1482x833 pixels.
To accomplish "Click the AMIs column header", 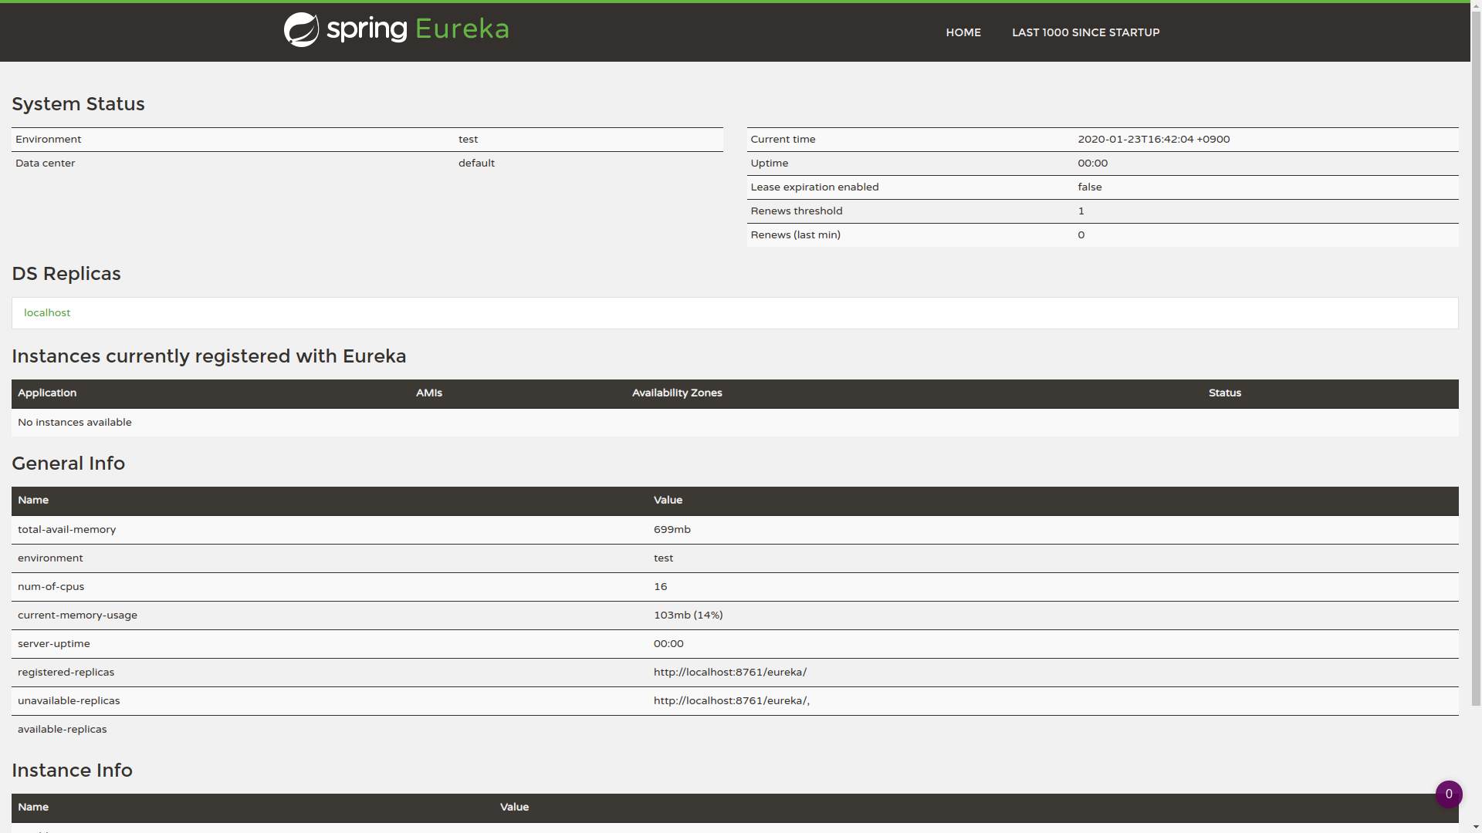I will [429, 393].
